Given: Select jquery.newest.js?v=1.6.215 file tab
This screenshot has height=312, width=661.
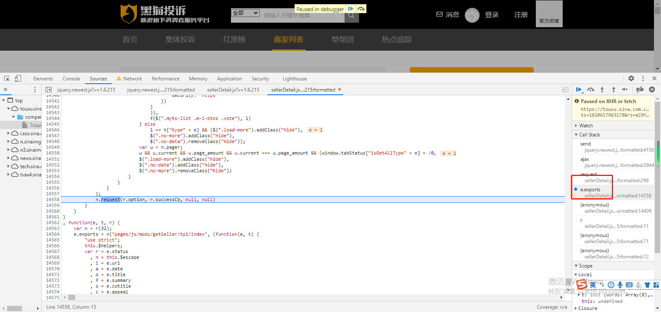Looking at the screenshot, I should (x=86, y=89).
